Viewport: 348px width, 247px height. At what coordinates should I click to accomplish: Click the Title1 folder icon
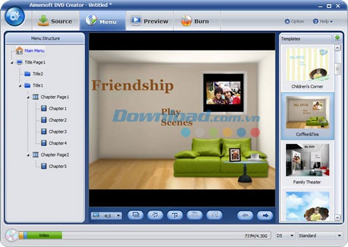27,85
